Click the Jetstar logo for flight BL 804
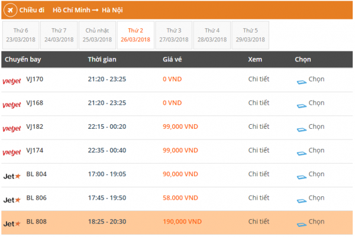355x237 pixels. pyautogui.click(x=12, y=176)
